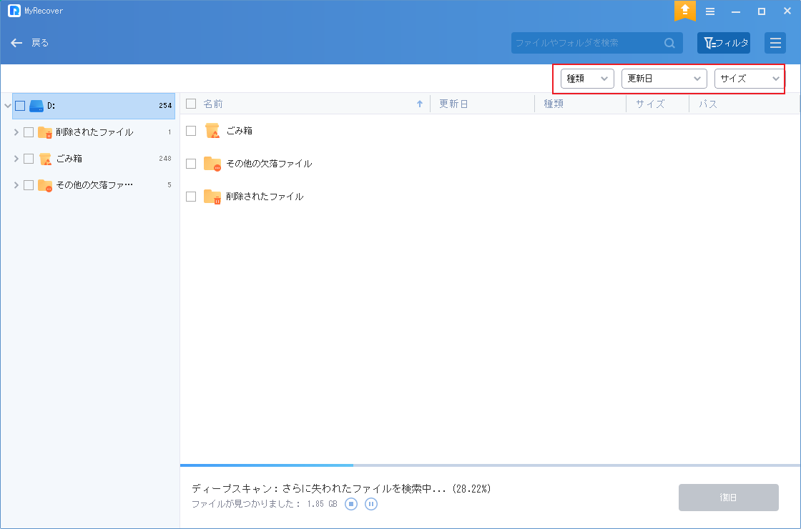Viewport: 801px width, 529px height.
Task: Toggle the select-all checkbox beside 名前
Action: coord(191,104)
